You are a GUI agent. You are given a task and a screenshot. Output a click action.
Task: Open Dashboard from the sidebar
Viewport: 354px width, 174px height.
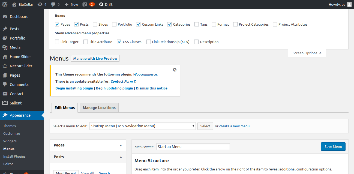19,17
